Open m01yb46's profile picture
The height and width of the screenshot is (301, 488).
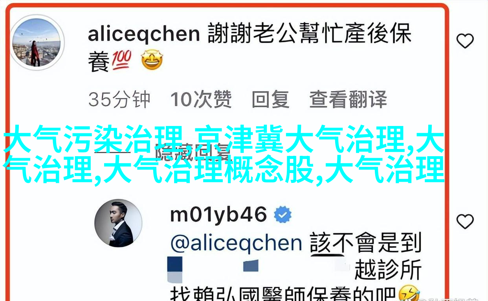(118, 223)
